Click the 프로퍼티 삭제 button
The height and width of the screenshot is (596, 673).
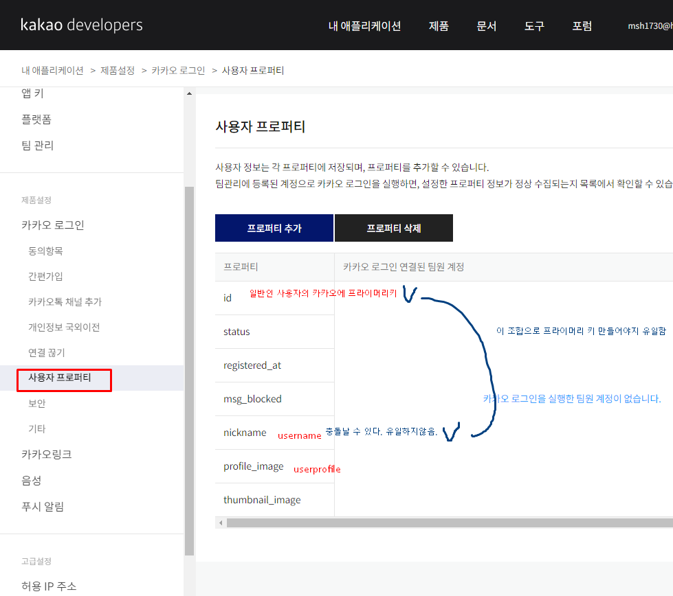pyautogui.click(x=394, y=228)
